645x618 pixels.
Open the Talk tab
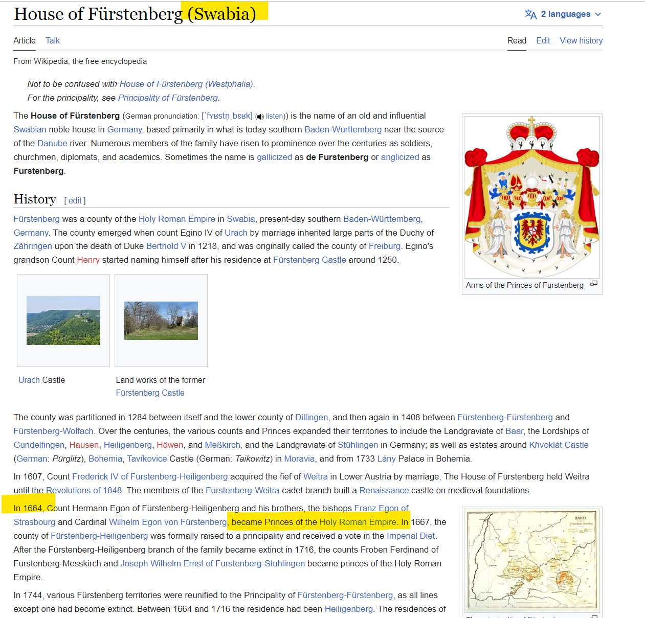[x=53, y=40]
